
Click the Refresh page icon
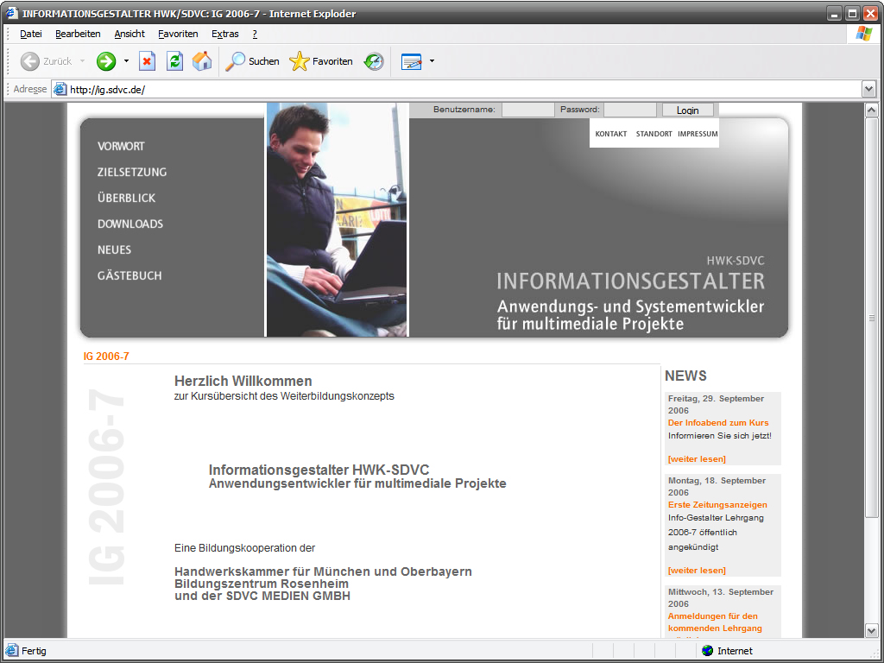(174, 61)
